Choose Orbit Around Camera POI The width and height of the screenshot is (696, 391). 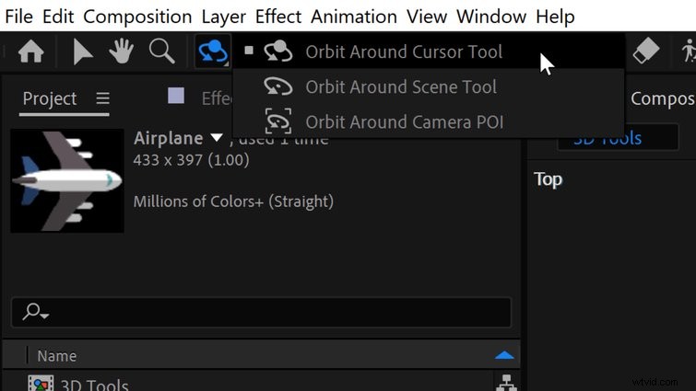[429, 121]
